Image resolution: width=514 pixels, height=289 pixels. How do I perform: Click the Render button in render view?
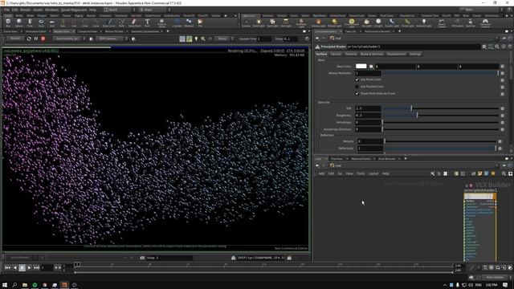[15, 39]
